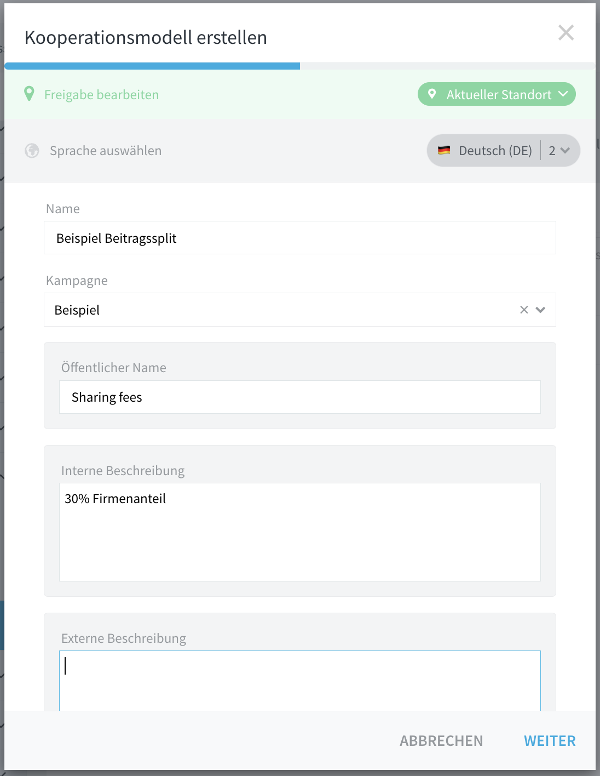
Task: Click the Externe Beschreibung text area
Action: (x=300, y=681)
